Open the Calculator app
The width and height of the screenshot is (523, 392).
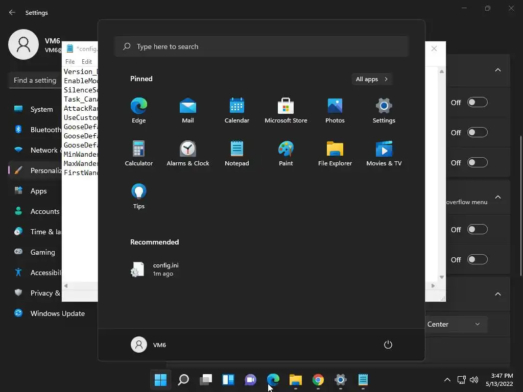point(139,153)
